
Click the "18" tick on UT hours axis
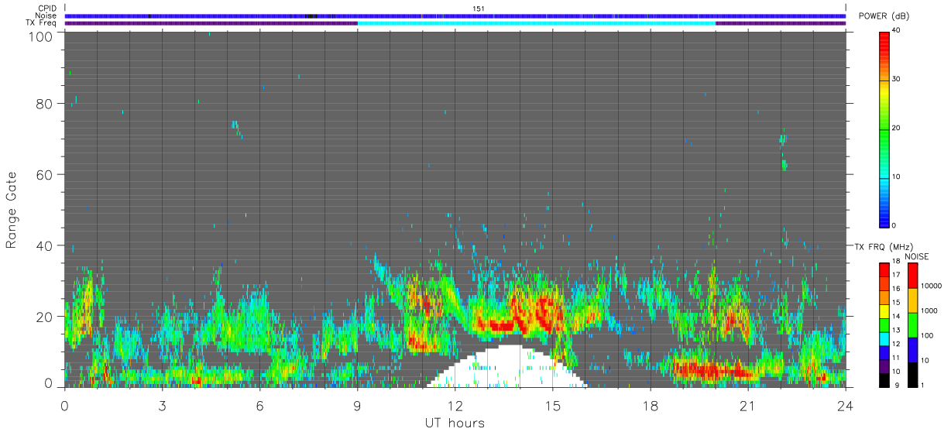(x=651, y=404)
